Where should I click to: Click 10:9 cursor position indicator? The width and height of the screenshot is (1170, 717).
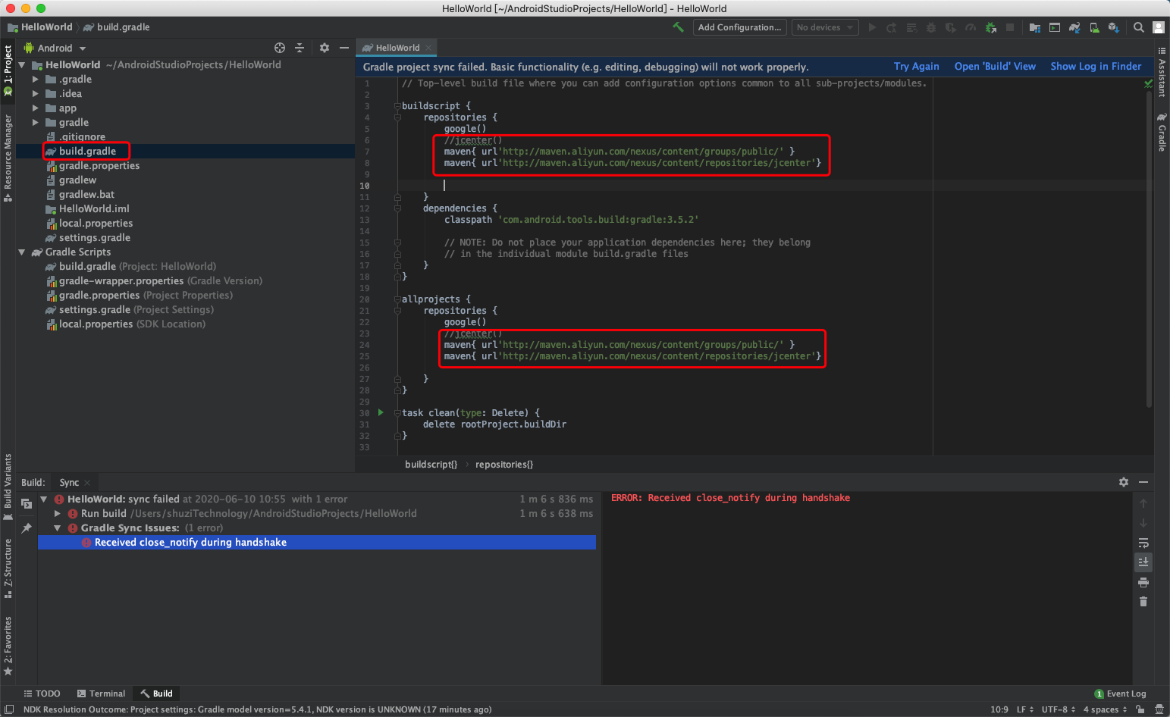999,709
